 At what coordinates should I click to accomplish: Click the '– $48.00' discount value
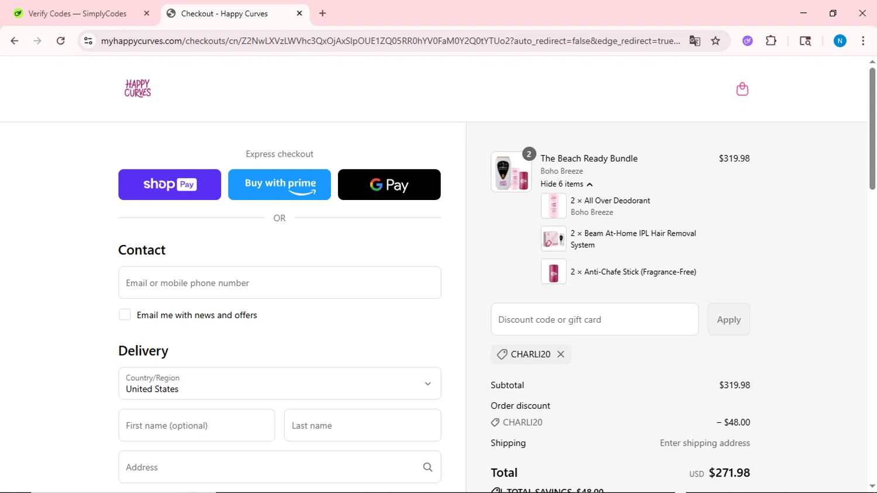(733, 422)
